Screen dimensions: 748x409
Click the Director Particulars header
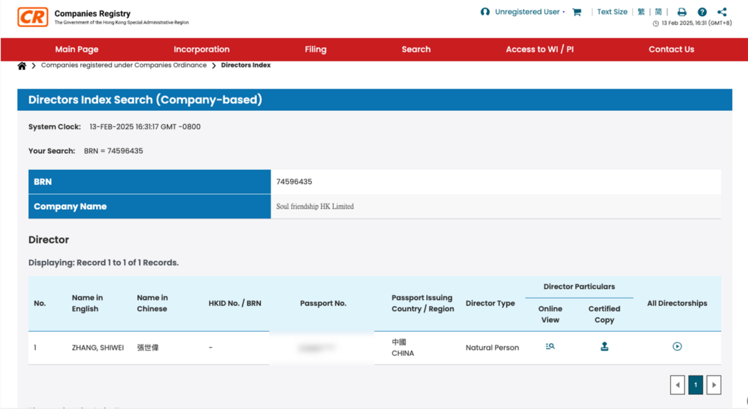tap(579, 287)
